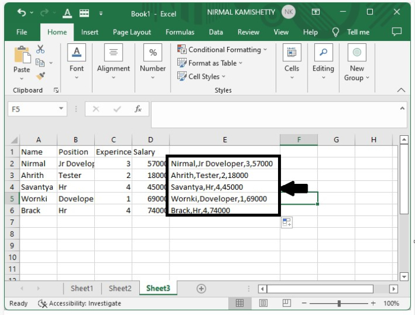Switch to Page Layout view button
Viewport: 415px width, 315px height.
click(264, 303)
